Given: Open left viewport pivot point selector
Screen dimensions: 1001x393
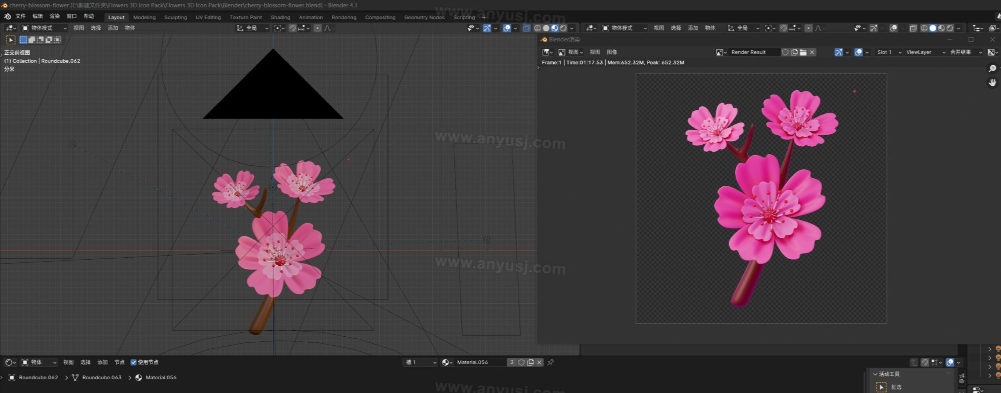Looking at the screenshot, I should pos(279,28).
